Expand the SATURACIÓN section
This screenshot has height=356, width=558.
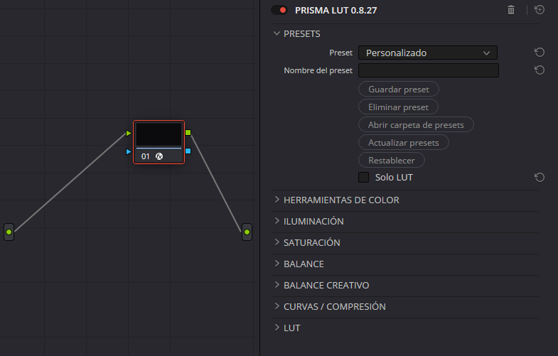277,242
